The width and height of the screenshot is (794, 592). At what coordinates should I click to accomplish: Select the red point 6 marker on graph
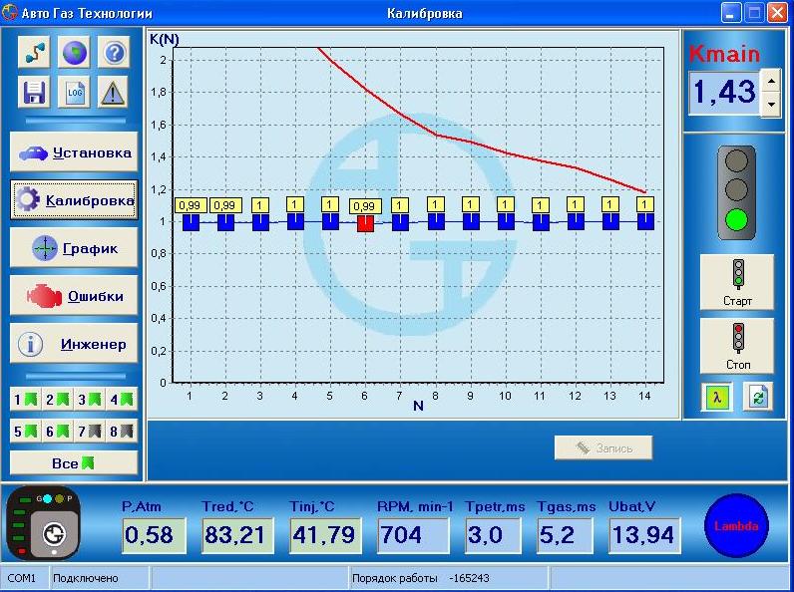click(365, 222)
